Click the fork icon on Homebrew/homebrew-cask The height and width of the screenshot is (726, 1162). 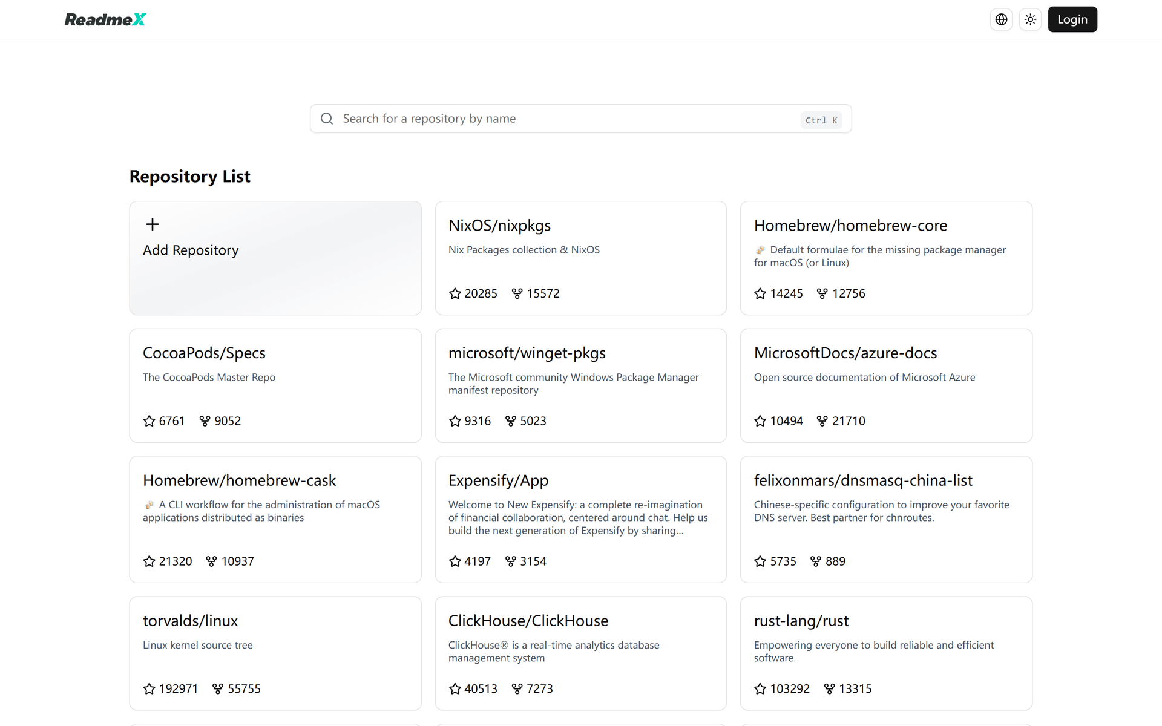pyautogui.click(x=211, y=561)
